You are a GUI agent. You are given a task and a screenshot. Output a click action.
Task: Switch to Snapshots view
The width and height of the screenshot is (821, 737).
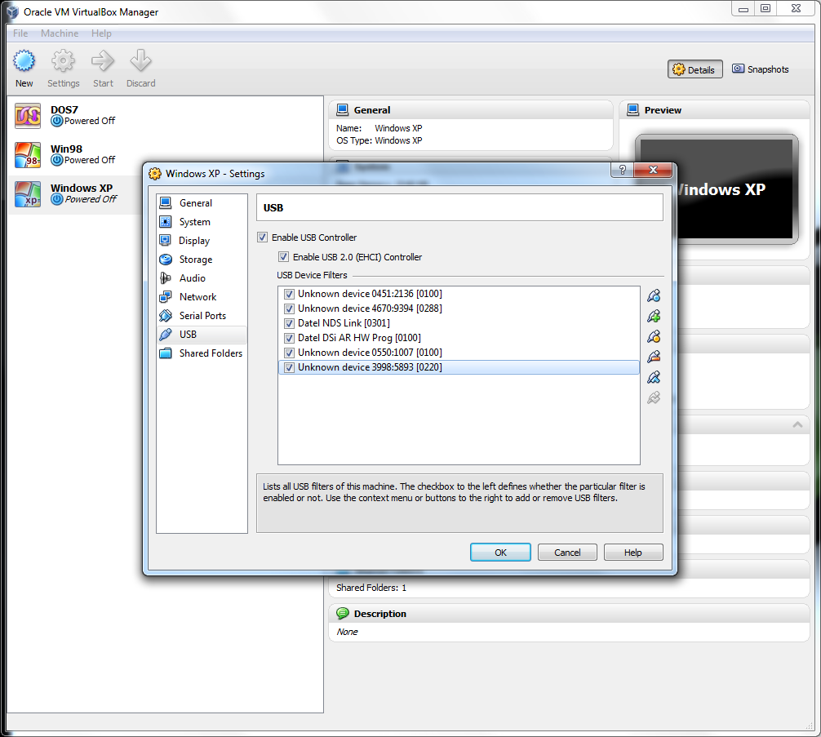[x=761, y=69]
